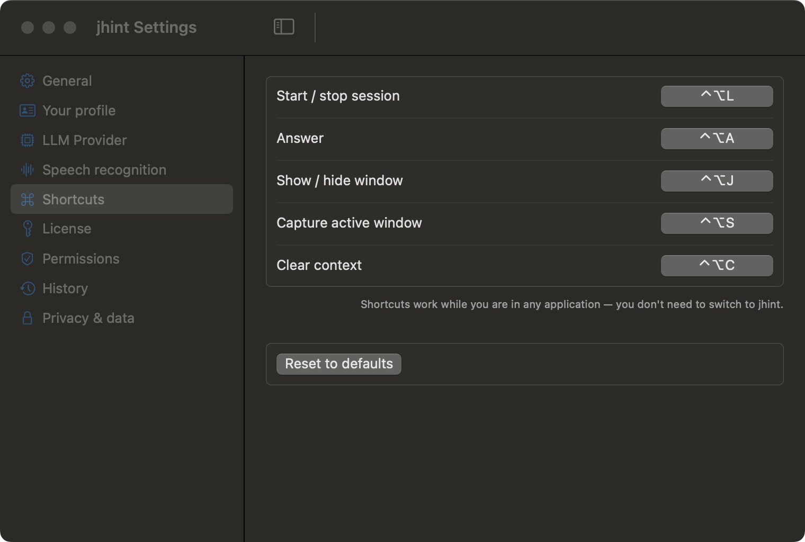Click the Answer shortcut label

pyautogui.click(x=300, y=138)
